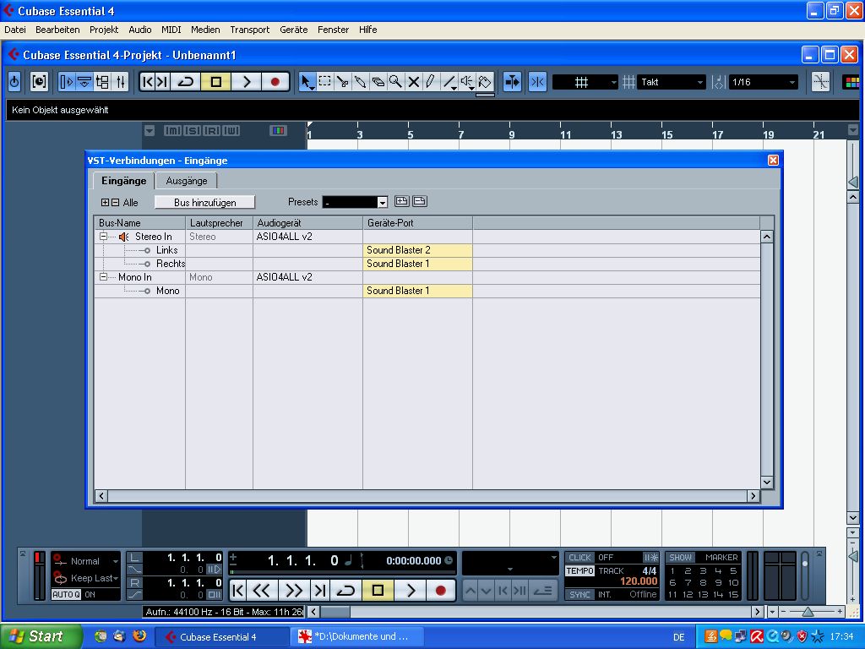The height and width of the screenshot is (649, 865).
Task: Click transport panel fast forward button
Action: [293, 591]
